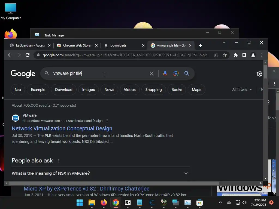Screen dimensions: 279x209
Task: Open Micro XP by eXPe1ence link behind Chrome
Action: click(x=86, y=189)
